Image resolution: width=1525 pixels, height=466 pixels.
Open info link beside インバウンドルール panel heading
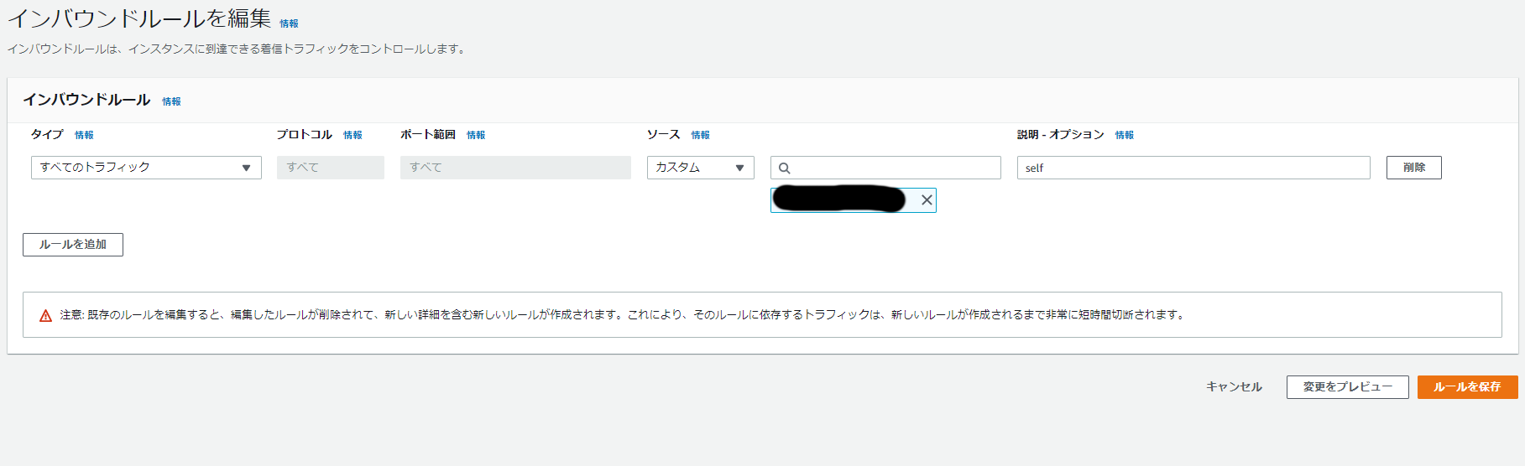[171, 101]
